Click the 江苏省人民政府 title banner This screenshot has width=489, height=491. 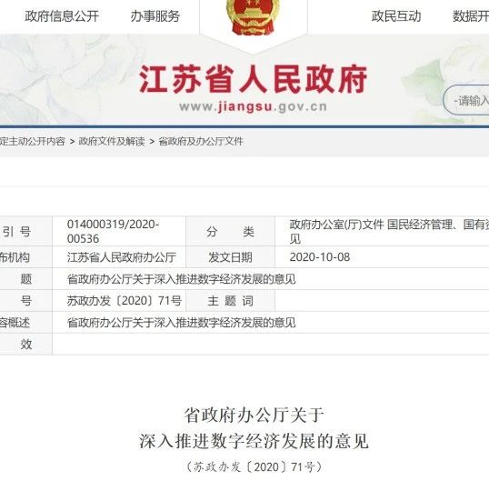click(253, 79)
